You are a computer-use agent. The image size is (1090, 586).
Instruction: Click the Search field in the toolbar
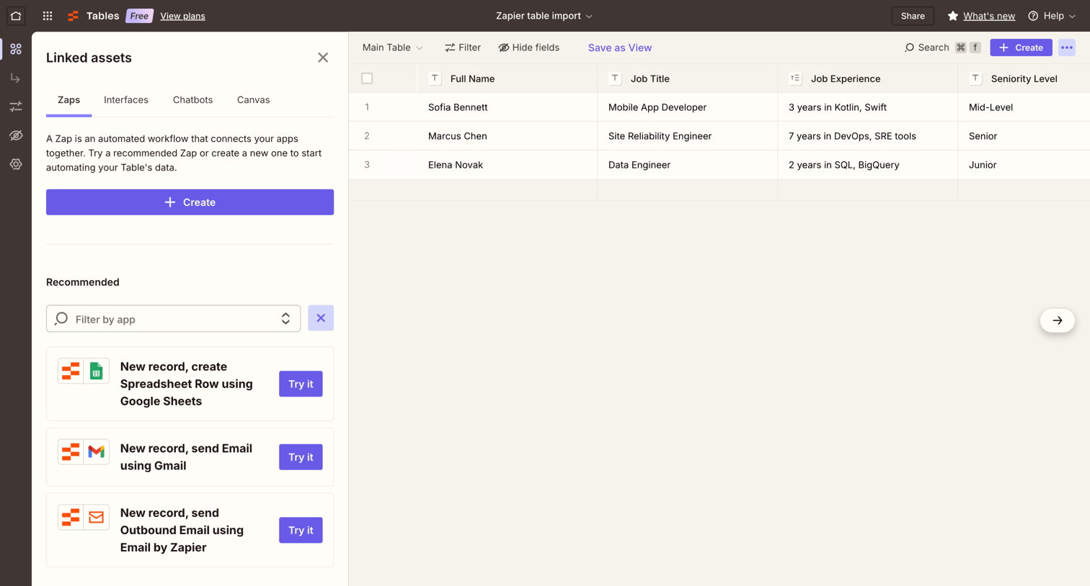942,48
